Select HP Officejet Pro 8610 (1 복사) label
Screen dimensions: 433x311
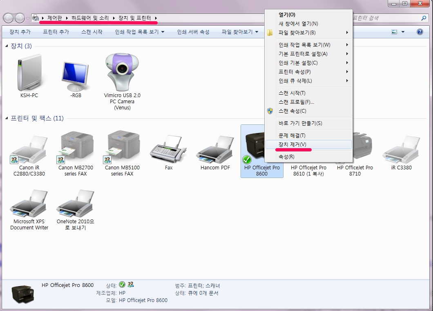308,171
